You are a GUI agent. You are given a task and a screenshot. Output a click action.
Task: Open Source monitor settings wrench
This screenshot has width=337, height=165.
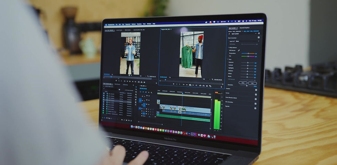coord(148,76)
